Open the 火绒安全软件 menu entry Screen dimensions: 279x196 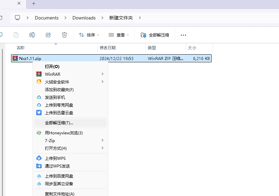click(70, 82)
